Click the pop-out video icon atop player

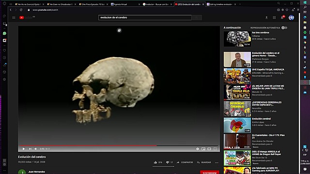(x=119, y=30)
